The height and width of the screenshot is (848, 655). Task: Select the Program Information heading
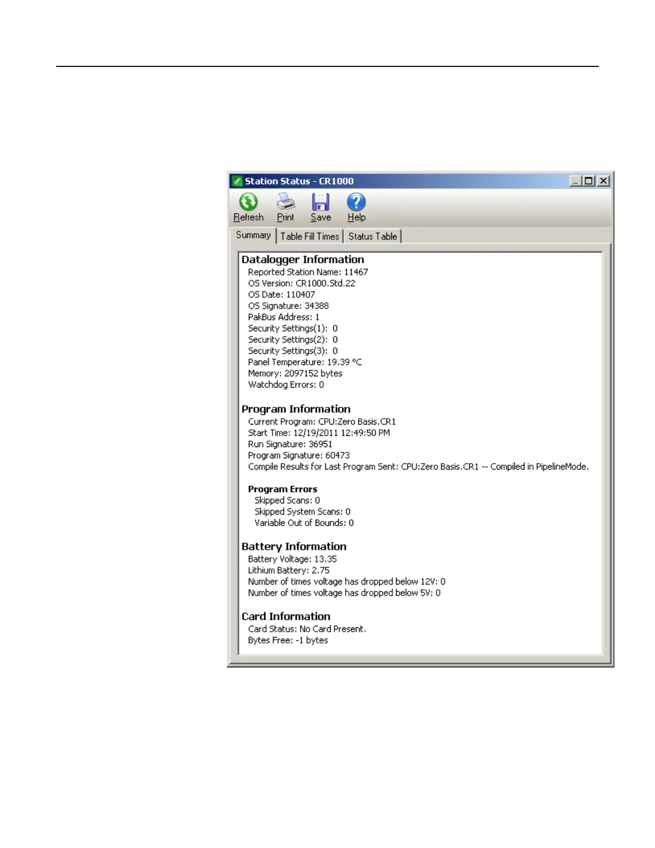[296, 409]
